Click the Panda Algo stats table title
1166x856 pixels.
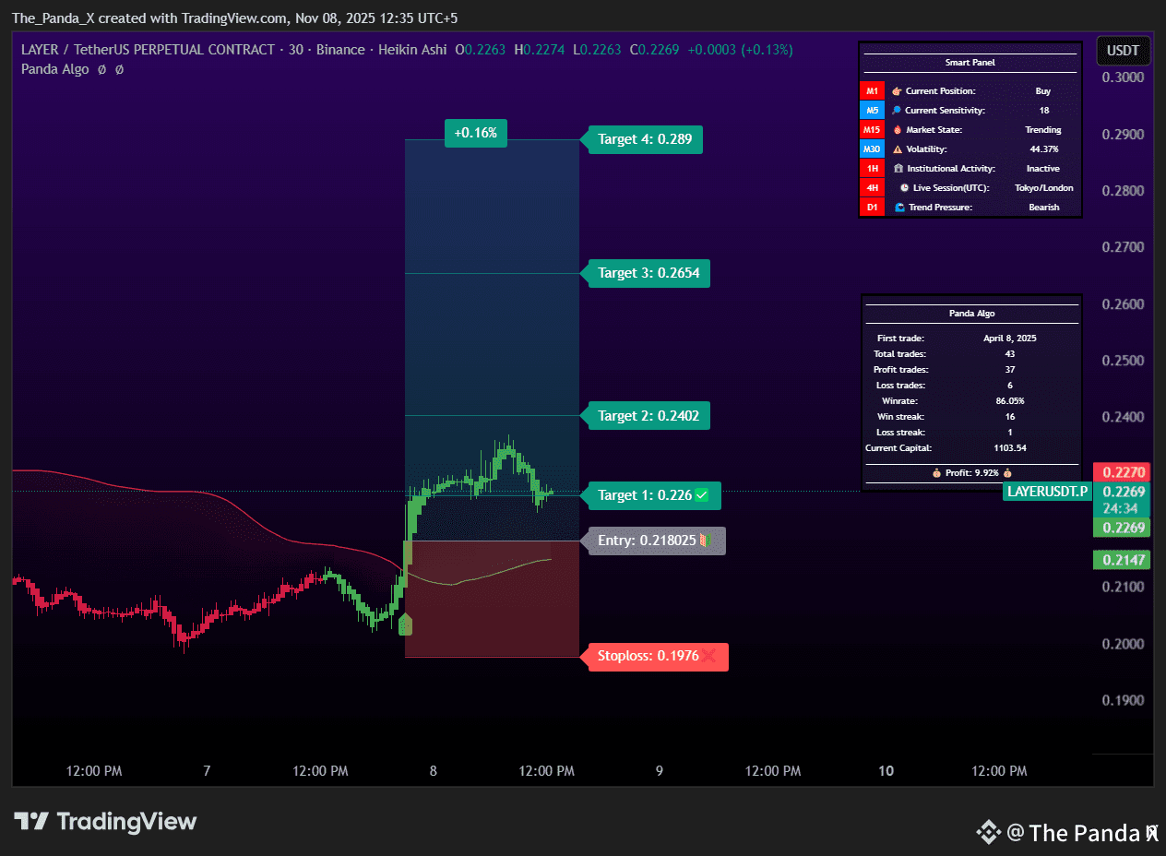coord(971,314)
